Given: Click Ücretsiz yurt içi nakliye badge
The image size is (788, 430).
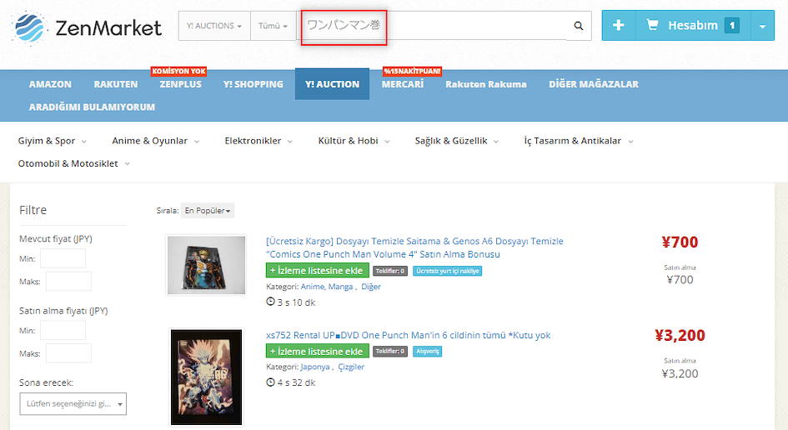Looking at the screenshot, I should [x=447, y=271].
